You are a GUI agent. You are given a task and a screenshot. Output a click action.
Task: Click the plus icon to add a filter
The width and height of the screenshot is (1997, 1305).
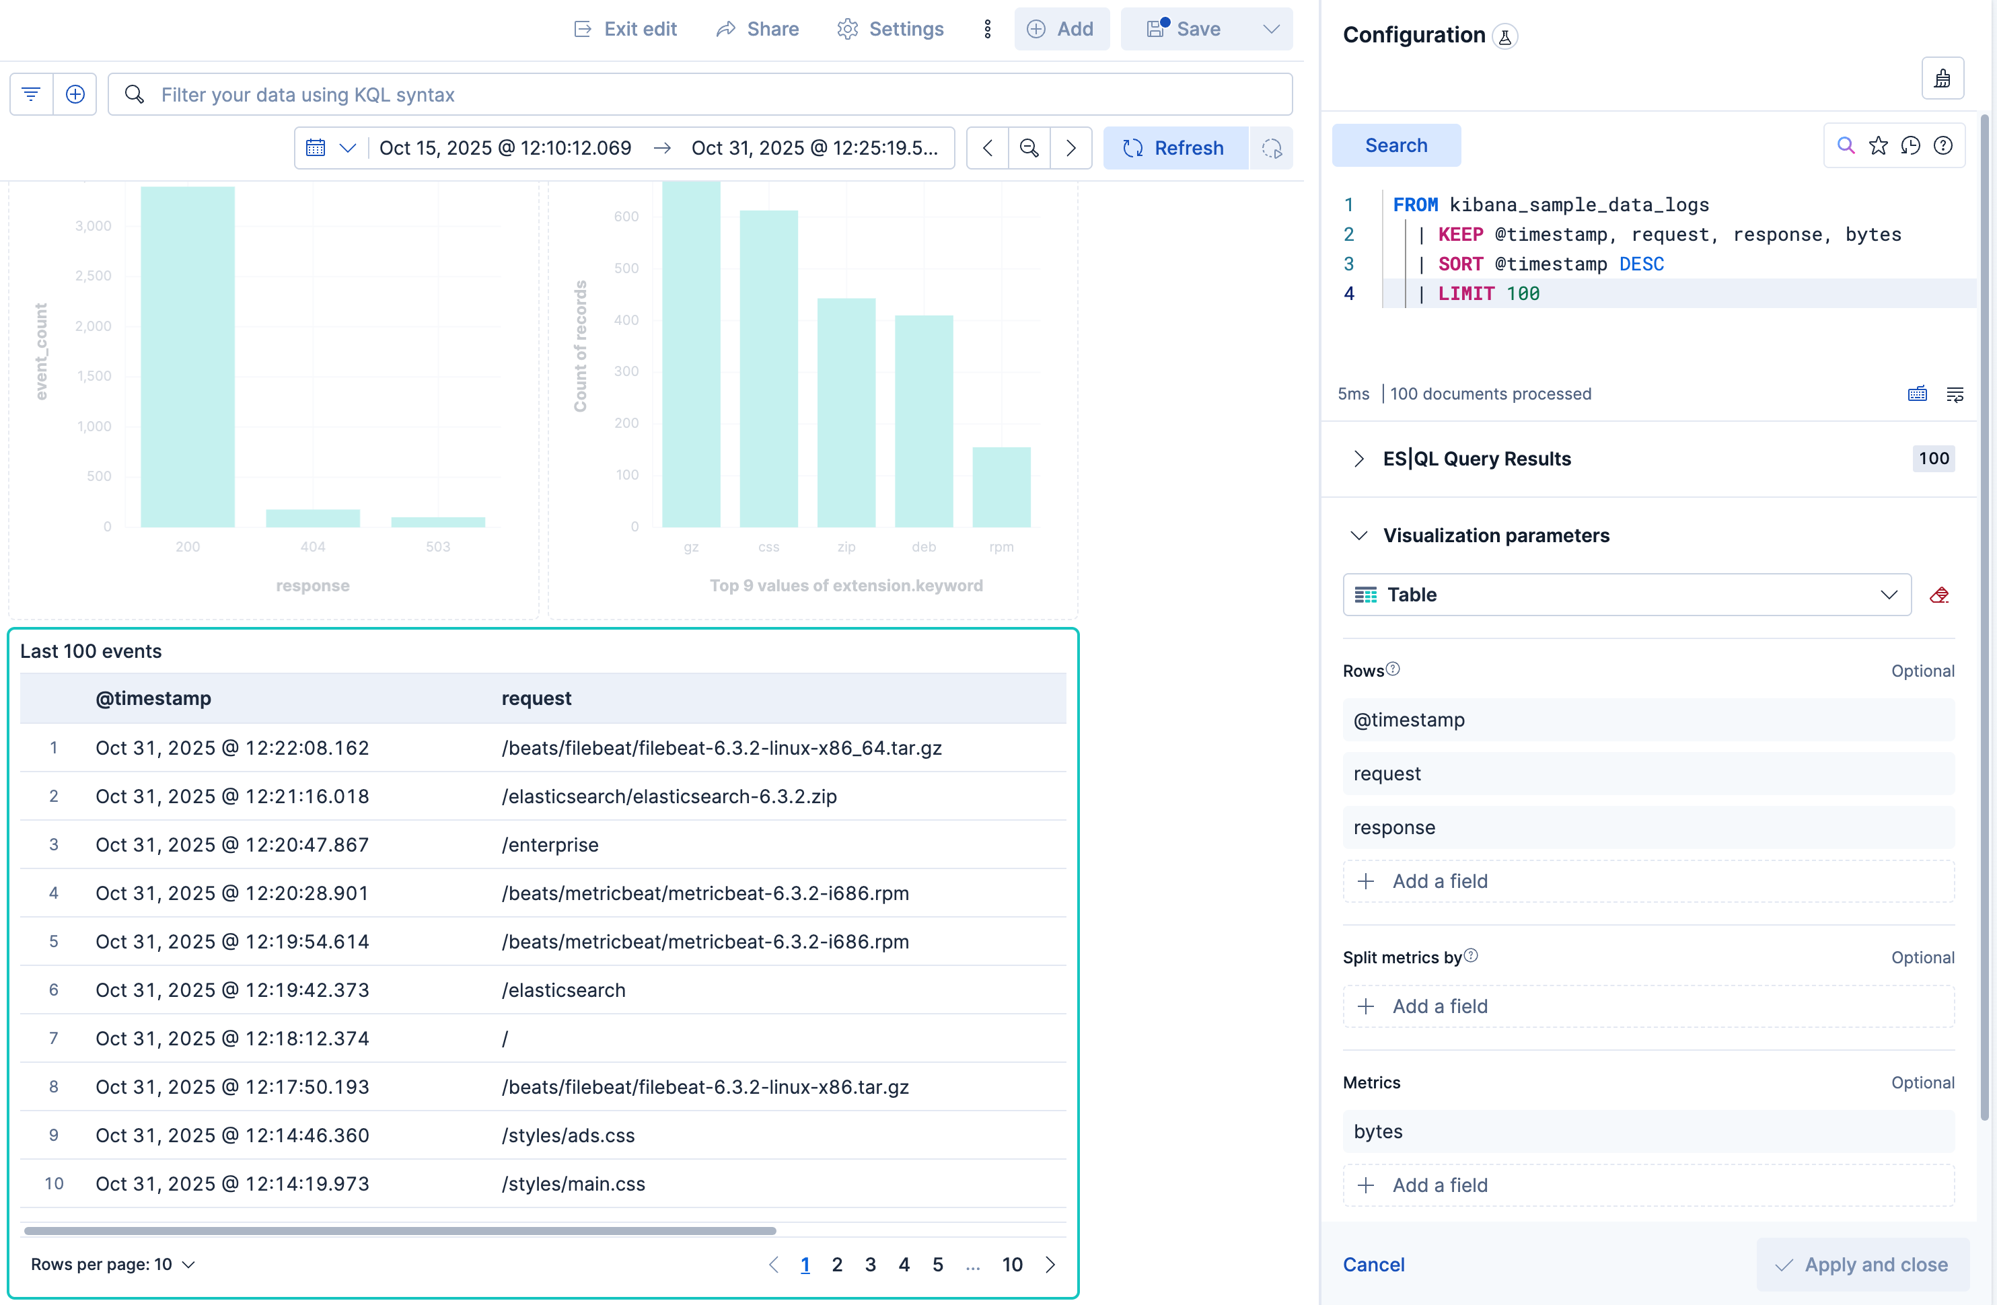[x=75, y=94]
